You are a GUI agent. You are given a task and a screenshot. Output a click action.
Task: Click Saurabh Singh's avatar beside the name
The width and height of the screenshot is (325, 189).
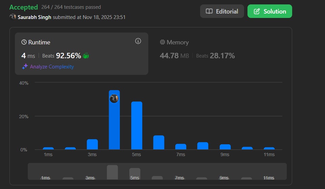pos(13,17)
